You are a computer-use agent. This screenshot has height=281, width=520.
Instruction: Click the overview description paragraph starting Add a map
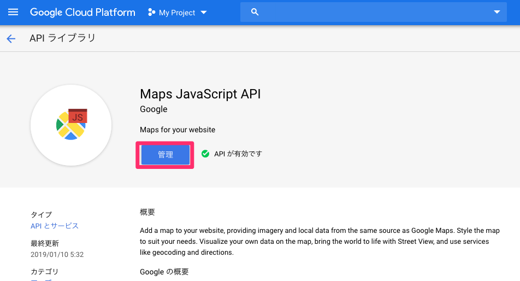[320, 241]
